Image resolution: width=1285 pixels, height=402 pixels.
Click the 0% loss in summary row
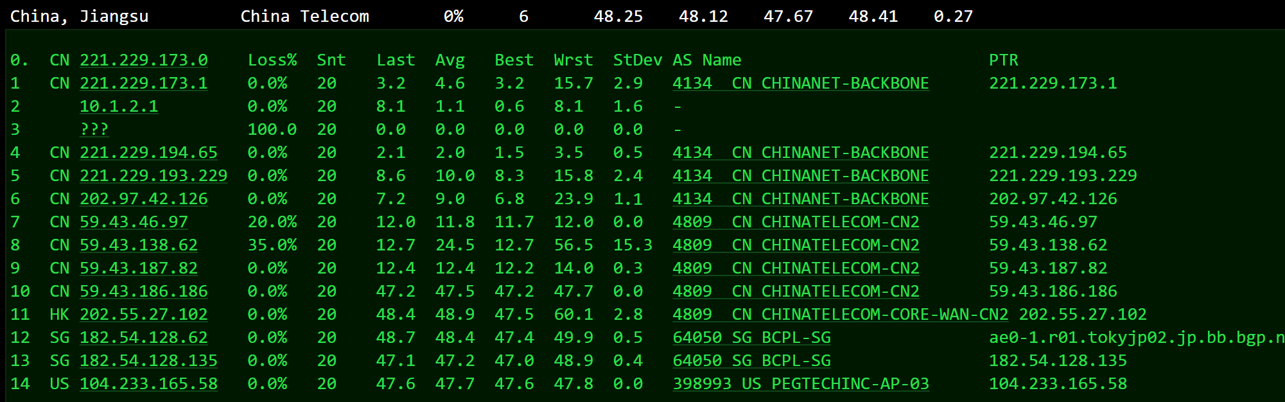click(453, 17)
